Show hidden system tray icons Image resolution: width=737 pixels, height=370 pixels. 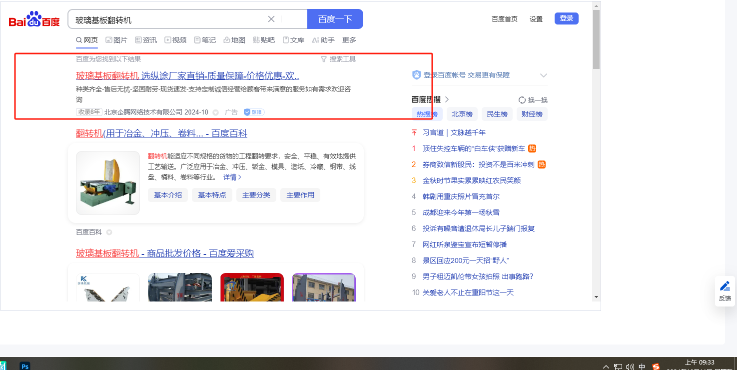[606, 366]
